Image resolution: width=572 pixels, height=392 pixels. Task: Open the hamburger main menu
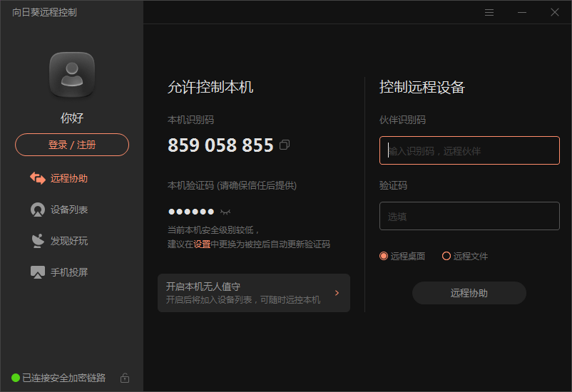[x=489, y=12]
